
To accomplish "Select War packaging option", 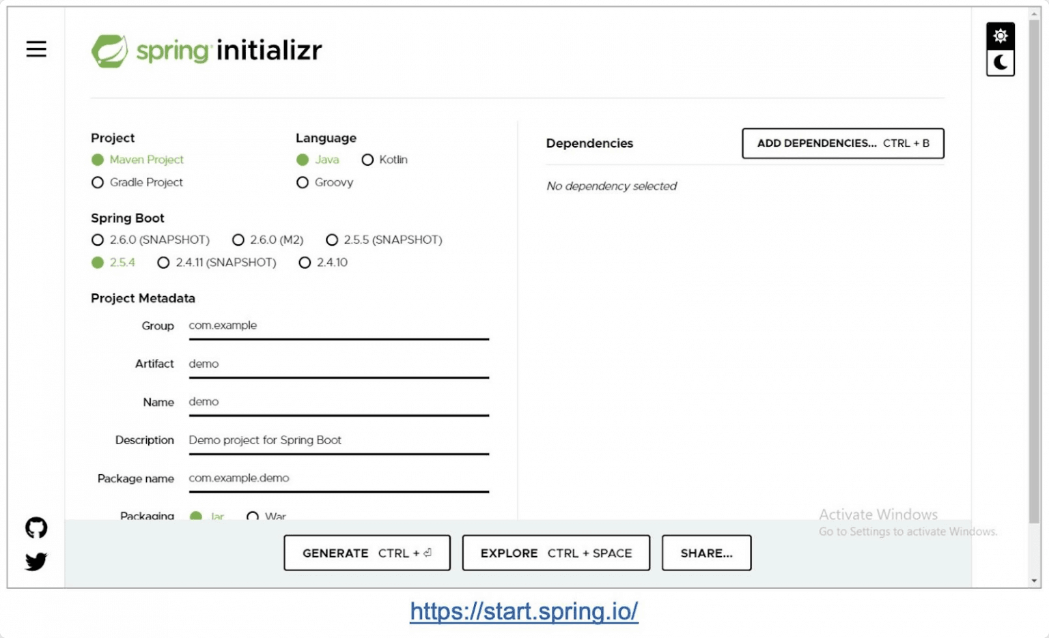I will point(253,516).
